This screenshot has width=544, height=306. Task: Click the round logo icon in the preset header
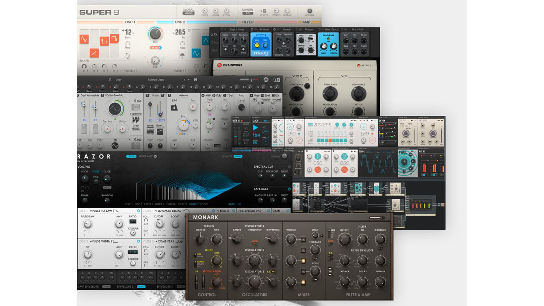[266, 80]
